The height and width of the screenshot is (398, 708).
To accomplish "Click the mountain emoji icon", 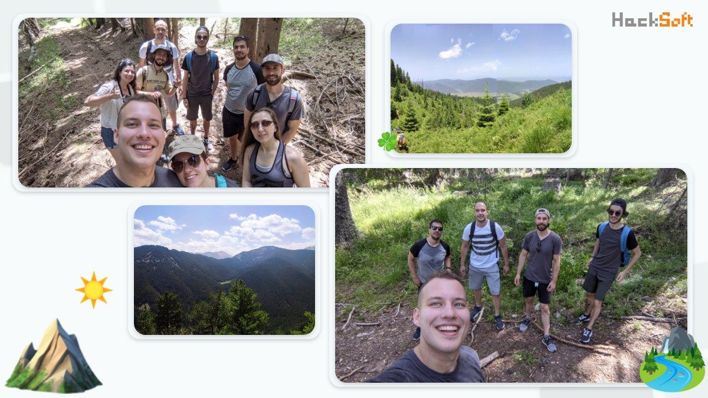I will tap(53, 356).
